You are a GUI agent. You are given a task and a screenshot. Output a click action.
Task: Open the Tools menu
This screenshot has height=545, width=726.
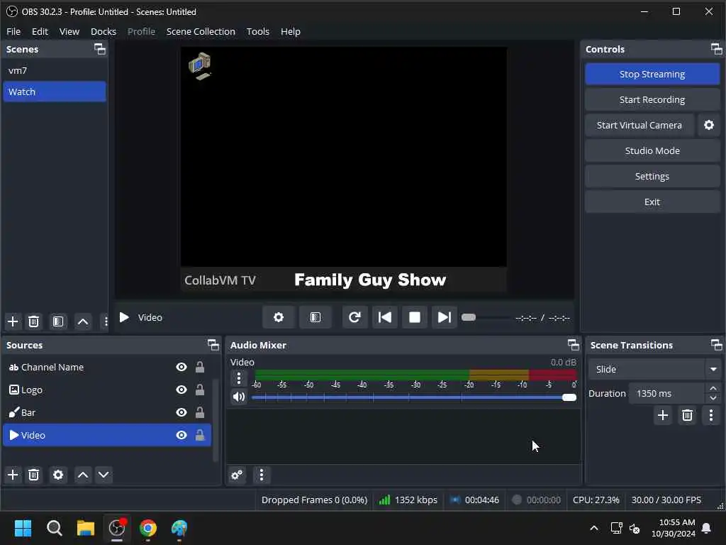point(257,31)
